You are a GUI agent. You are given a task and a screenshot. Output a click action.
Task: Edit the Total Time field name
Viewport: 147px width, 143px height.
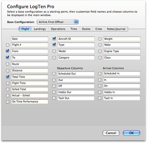click(30, 77)
